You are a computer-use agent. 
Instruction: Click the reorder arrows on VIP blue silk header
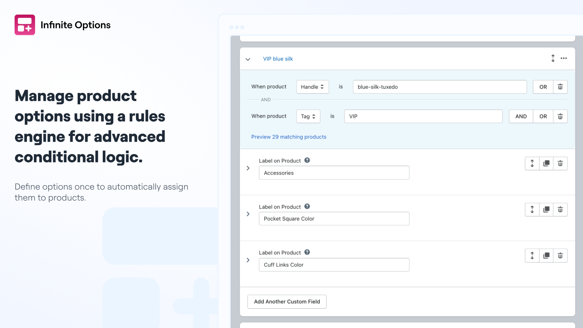pyautogui.click(x=553, y=58)
